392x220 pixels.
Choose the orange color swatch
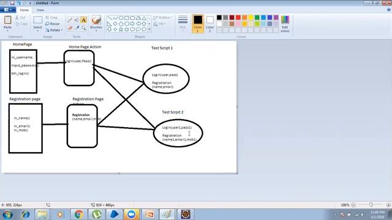tap(244, 18)
